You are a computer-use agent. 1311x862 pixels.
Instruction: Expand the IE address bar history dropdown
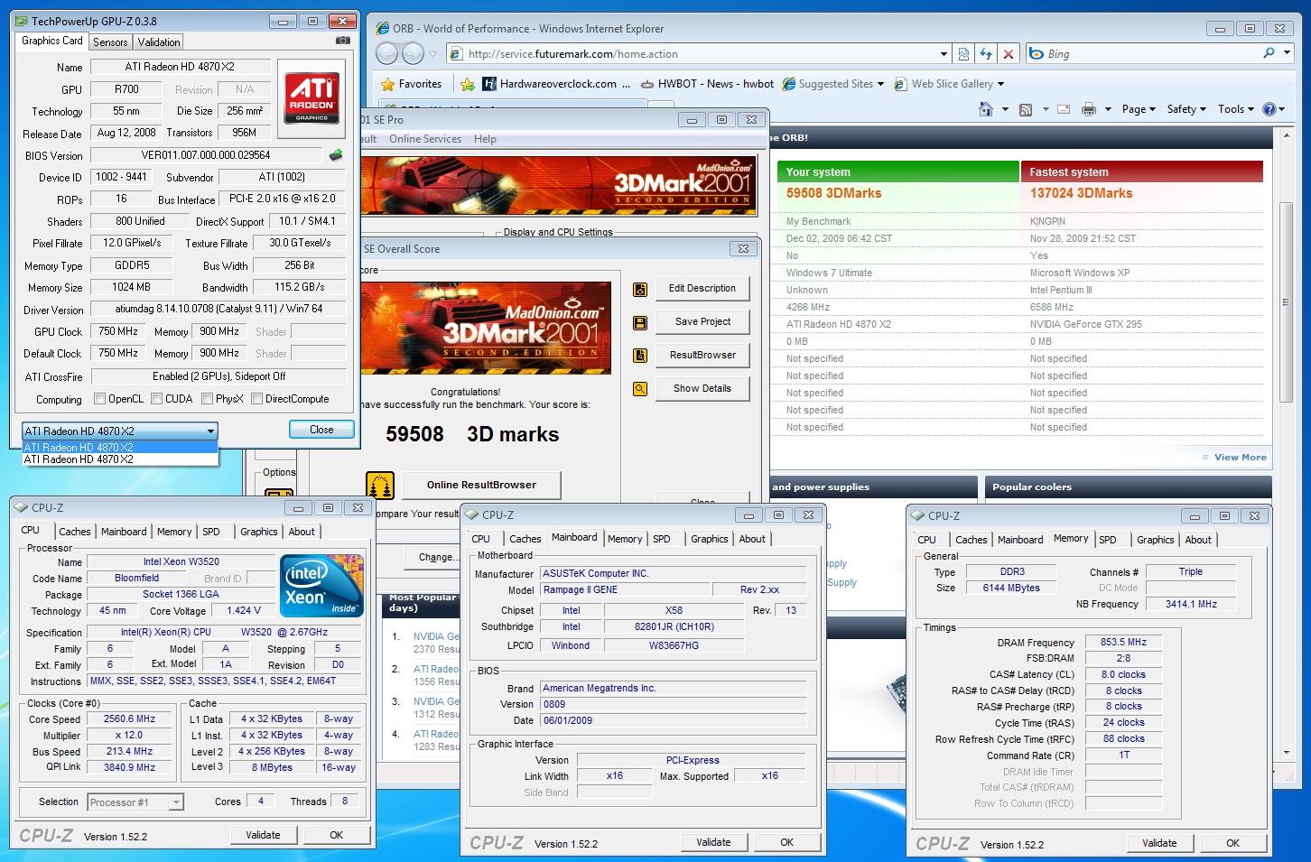coord(944,54)
